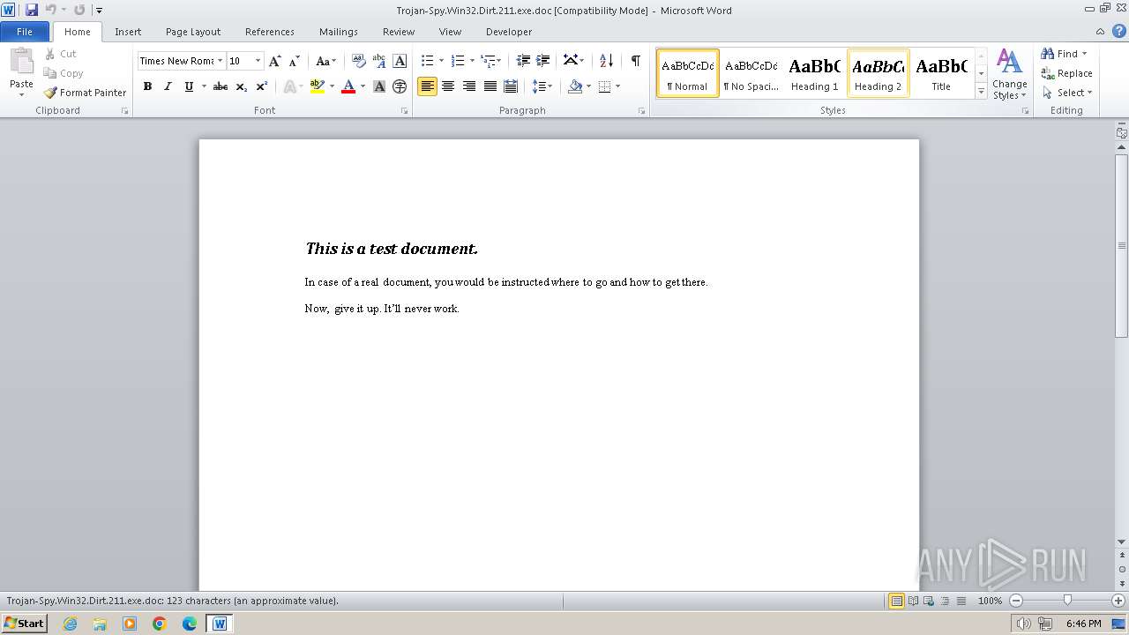
Task: Click zoom slider handle
Action: 1067,601
